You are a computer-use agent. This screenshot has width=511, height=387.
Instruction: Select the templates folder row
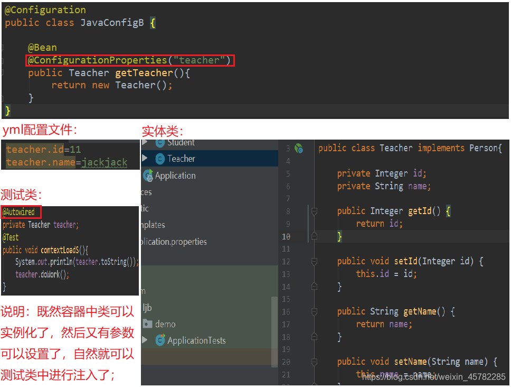(153, 225)
